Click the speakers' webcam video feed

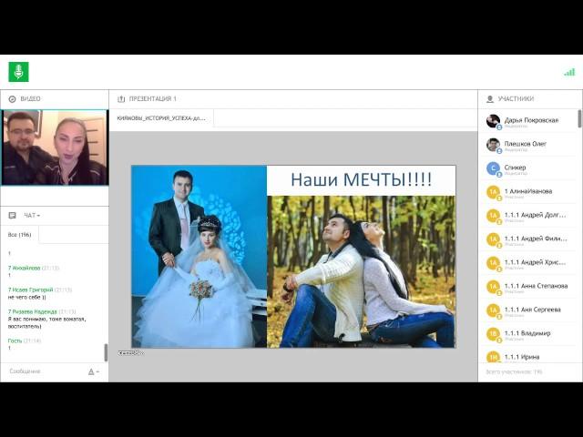tap(55, 147)
